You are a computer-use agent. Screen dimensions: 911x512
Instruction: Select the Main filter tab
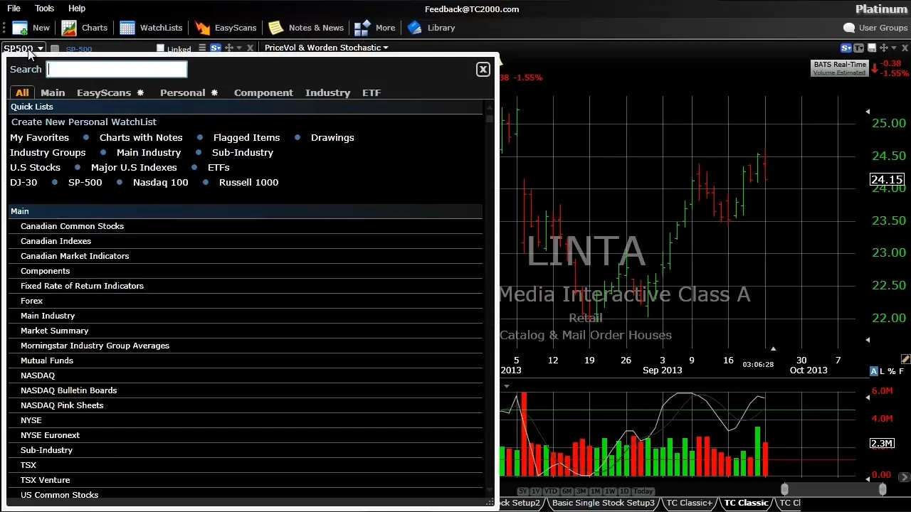53,92
